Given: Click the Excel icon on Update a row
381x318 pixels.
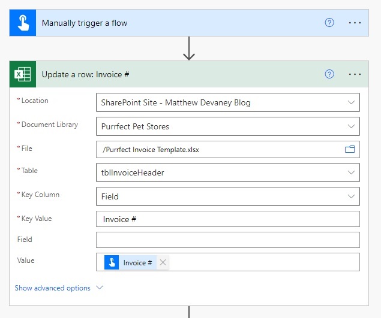Looking at the screenshot, I should pyautogui.click(x=23, y=74).
